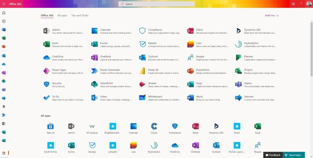Open OneDrive from the left sidebar

(x=4, y=64)
